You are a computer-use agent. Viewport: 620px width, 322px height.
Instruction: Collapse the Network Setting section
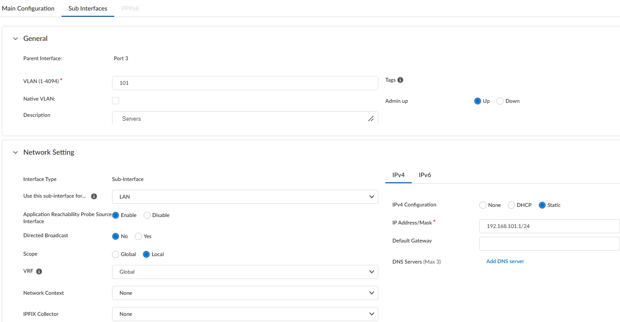click(15, 152)
